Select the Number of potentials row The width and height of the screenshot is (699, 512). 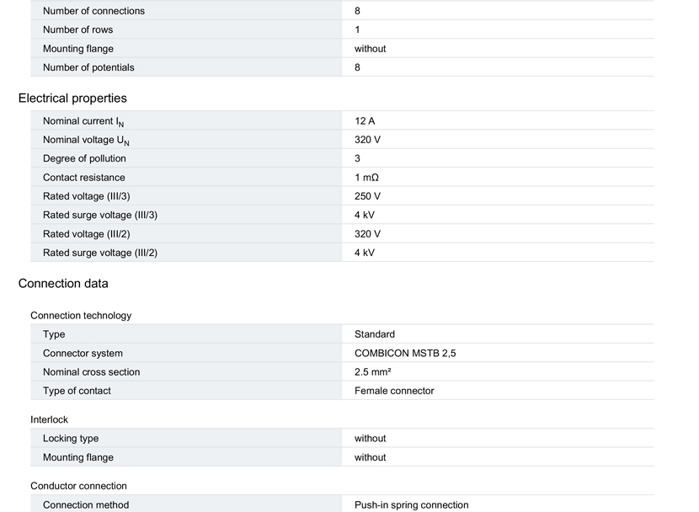pos(342,67)
